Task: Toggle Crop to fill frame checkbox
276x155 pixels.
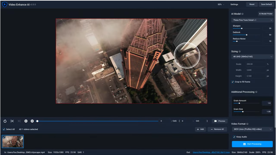Action: (233, 82)
